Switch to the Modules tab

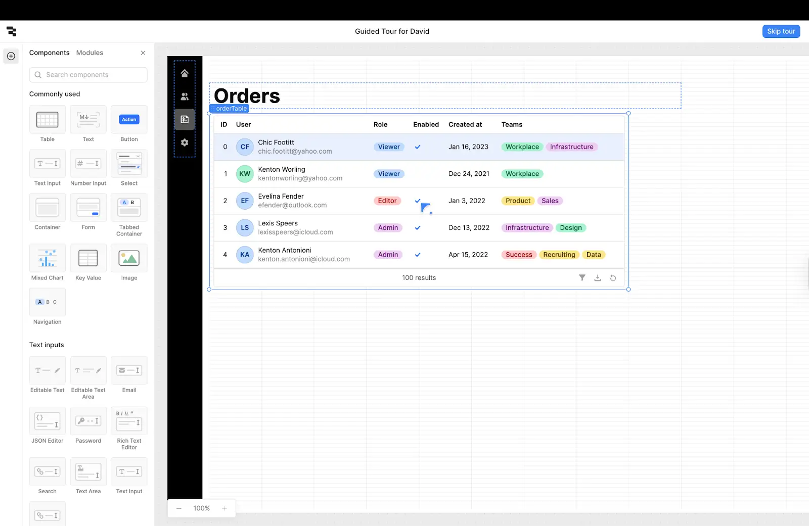[89, 53]
